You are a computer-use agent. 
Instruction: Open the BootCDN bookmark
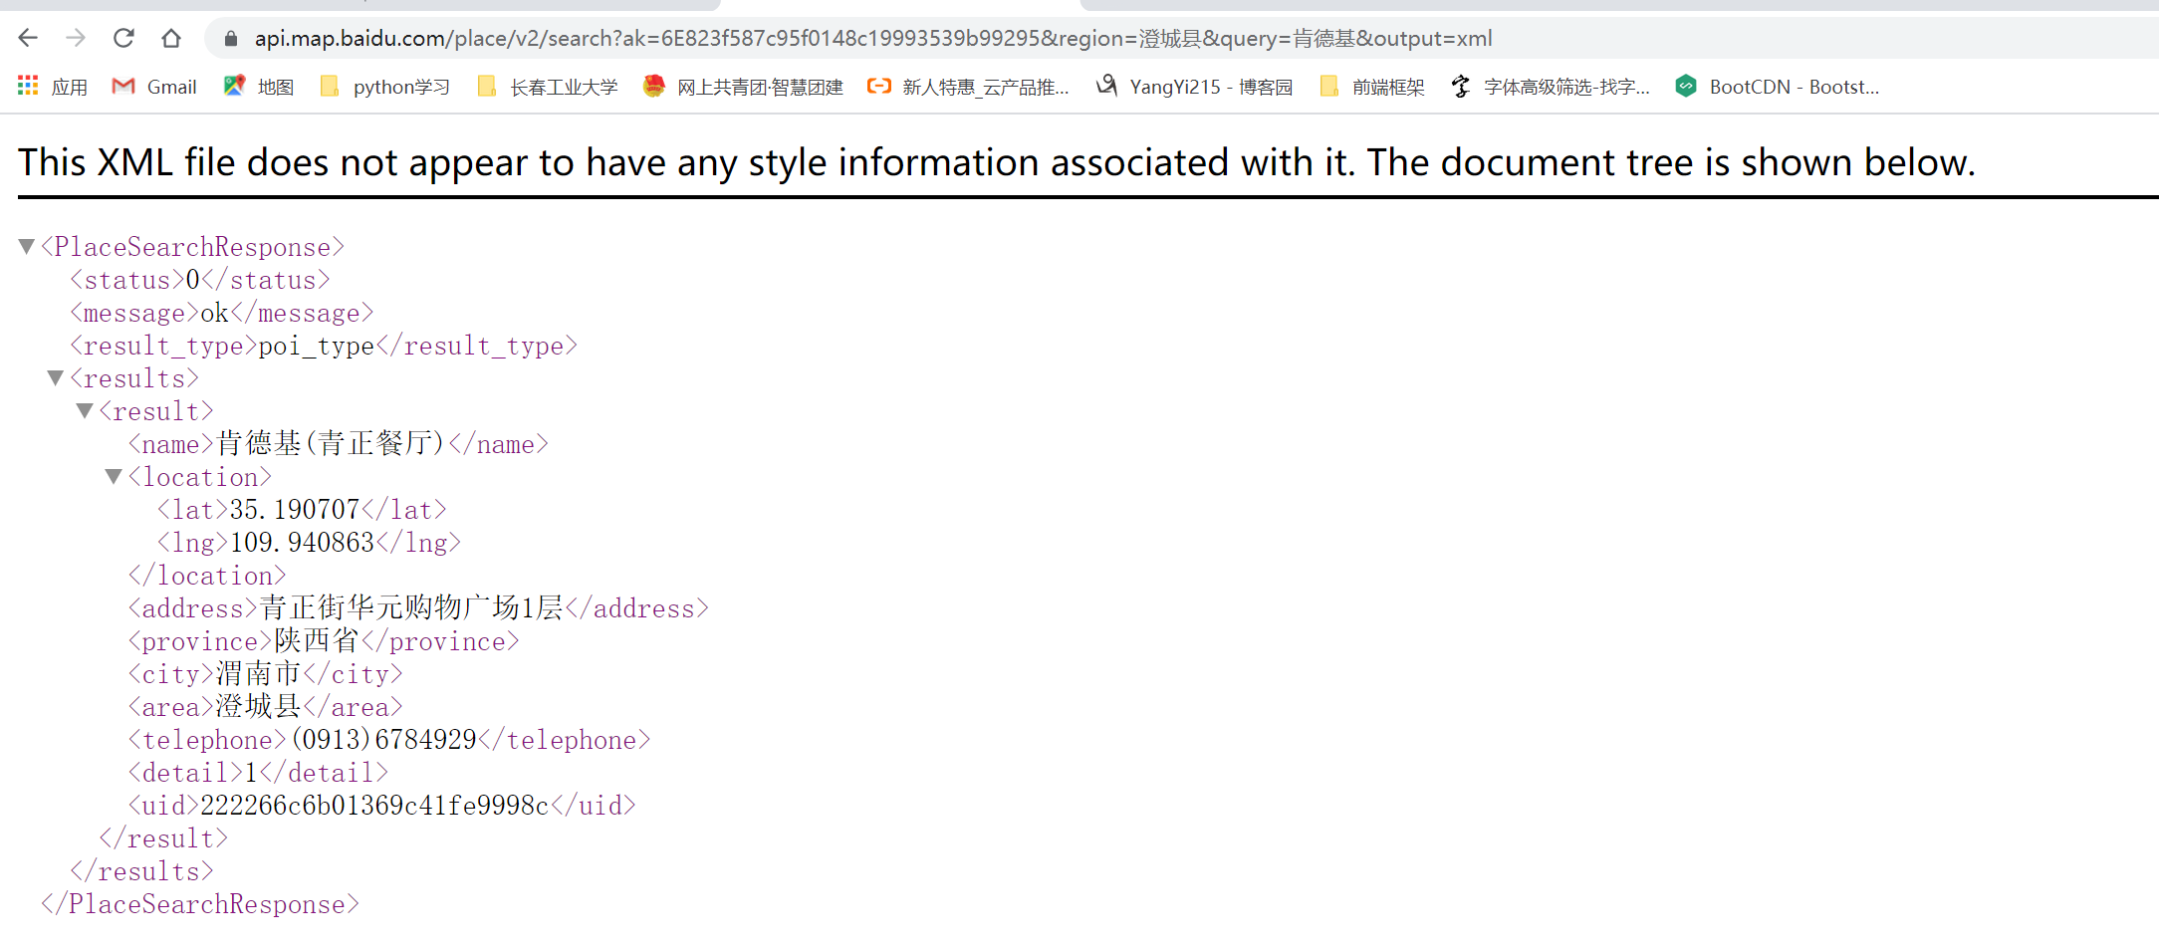tap(1778, 87)
